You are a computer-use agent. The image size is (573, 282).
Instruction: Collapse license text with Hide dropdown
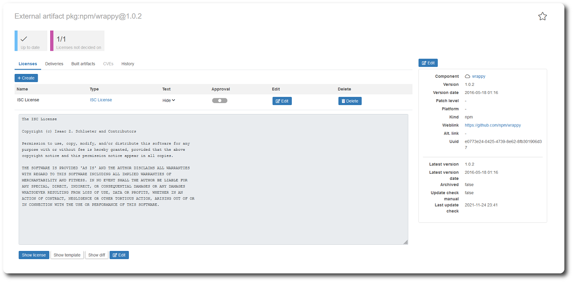[x=169, y=100]
